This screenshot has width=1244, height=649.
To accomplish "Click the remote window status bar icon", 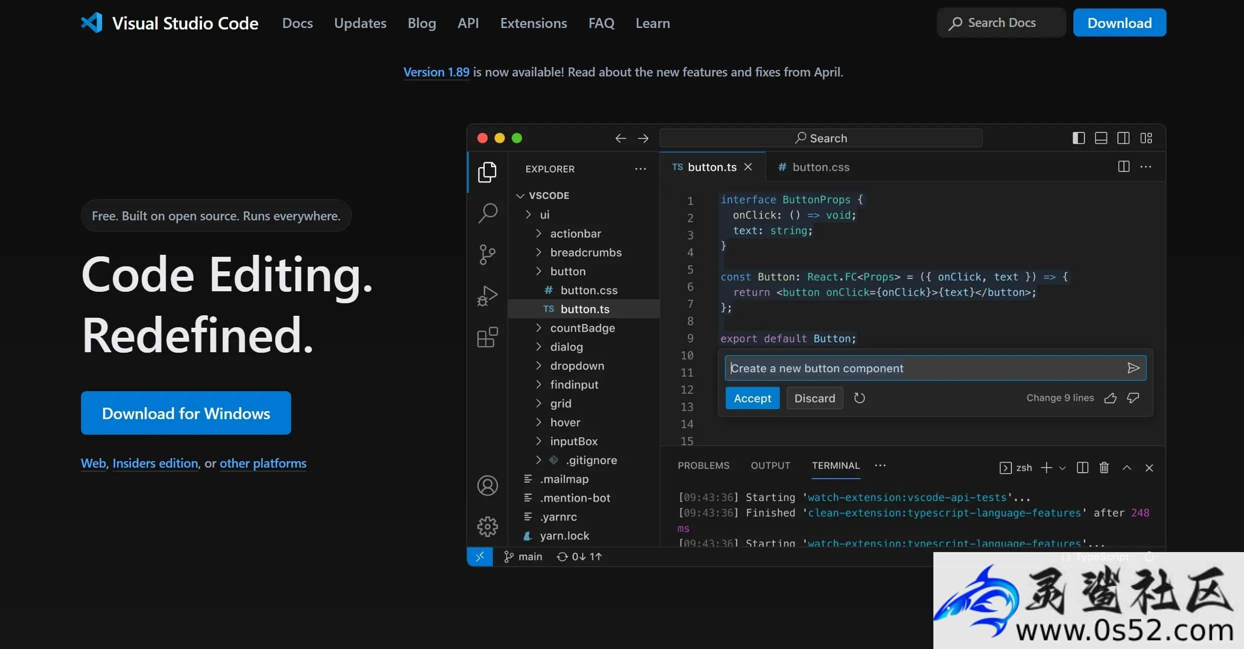I will tap(480, 557).
